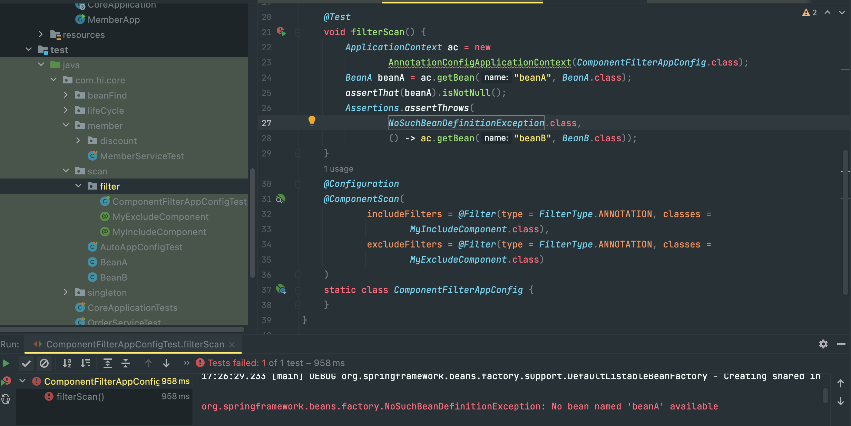
Task: Open Run panel settings gear
Action: pyautogui.click(x=823, y=344)
